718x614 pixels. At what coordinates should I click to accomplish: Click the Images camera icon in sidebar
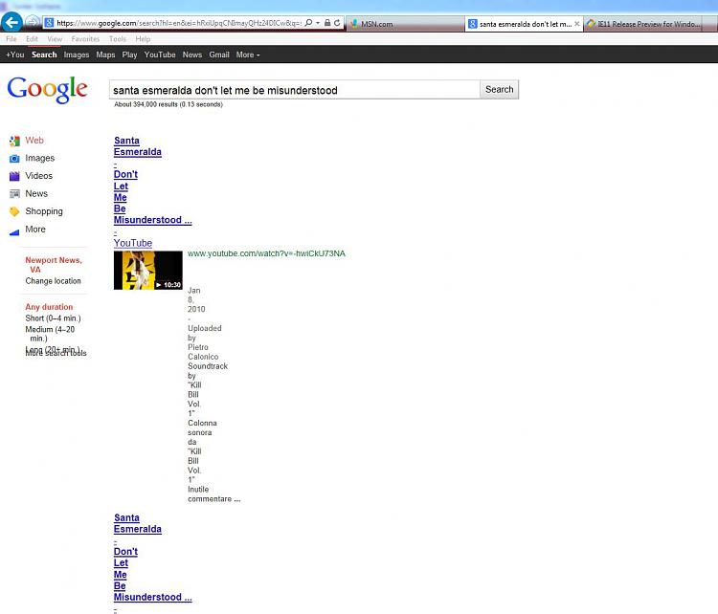tap(14, 159)
